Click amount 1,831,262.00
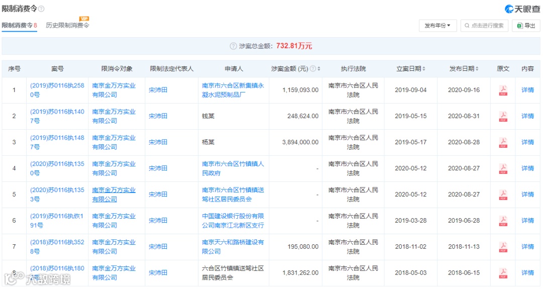Viewport: 543px width, 289px height. [300, 273]
